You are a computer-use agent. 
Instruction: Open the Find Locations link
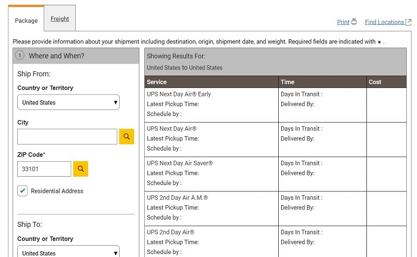point(384,22)
